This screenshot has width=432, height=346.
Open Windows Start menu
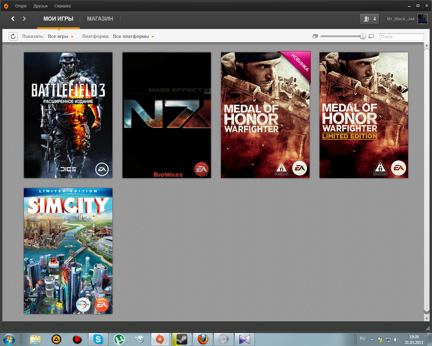(x=9, y=339)
